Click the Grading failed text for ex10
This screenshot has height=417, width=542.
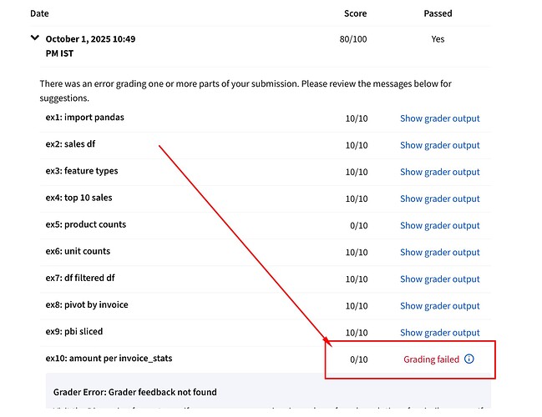[431, 359]
